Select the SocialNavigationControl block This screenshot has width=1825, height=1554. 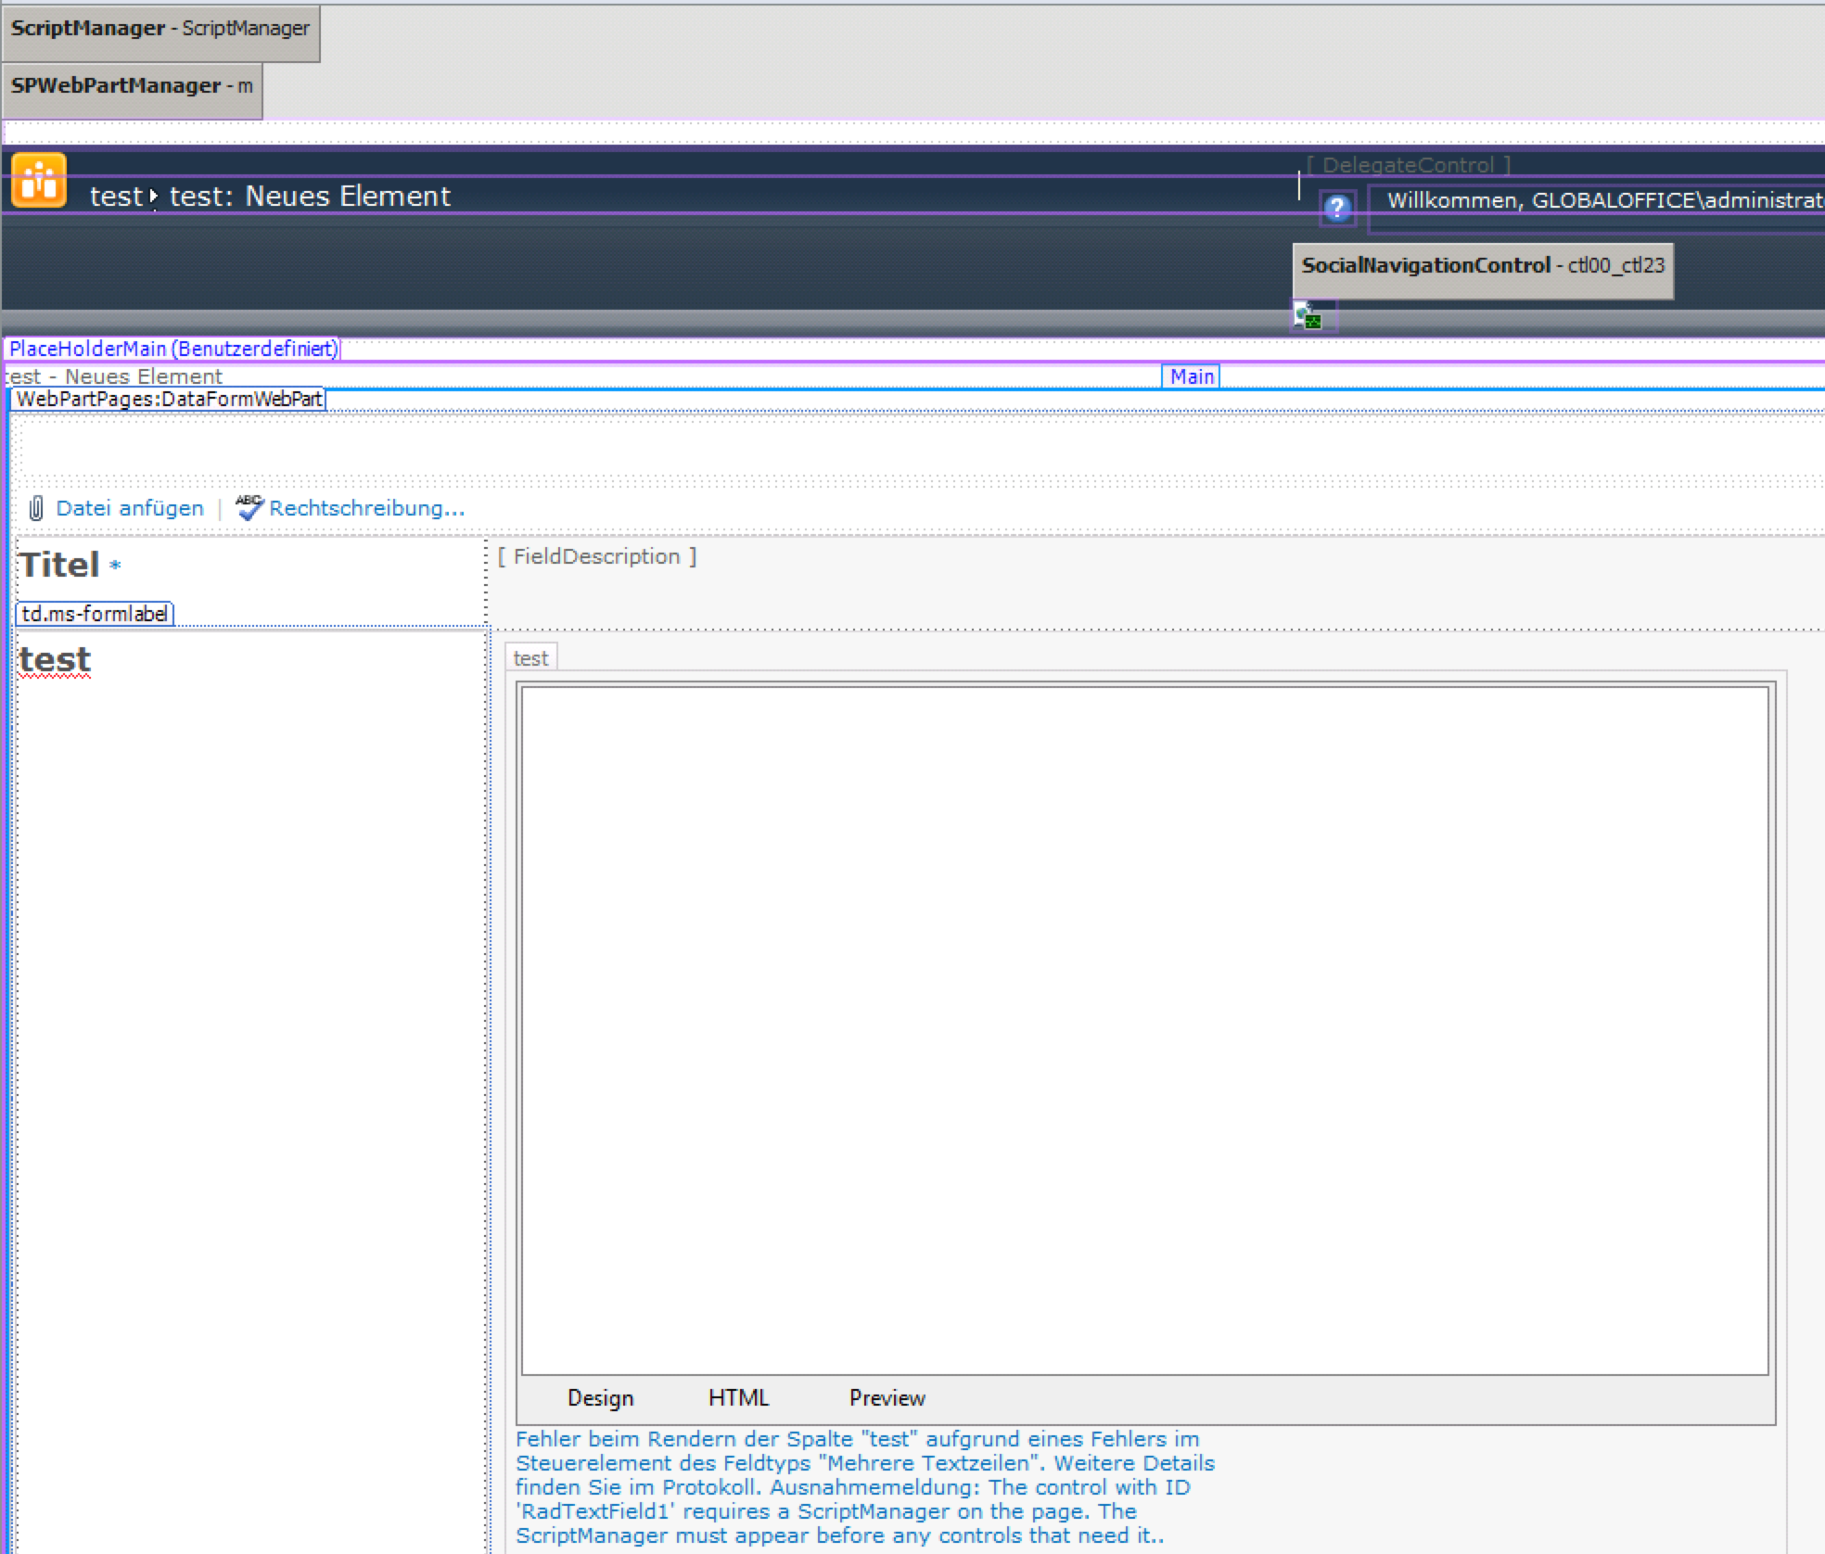point(1482,267)
